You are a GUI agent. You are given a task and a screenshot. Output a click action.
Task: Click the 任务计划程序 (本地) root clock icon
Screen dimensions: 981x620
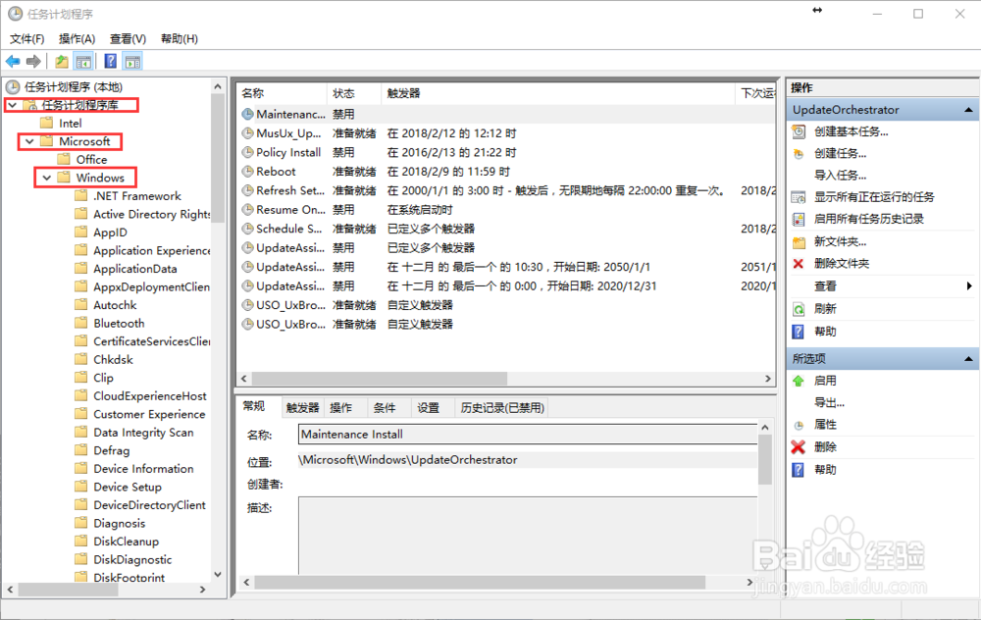13,87
